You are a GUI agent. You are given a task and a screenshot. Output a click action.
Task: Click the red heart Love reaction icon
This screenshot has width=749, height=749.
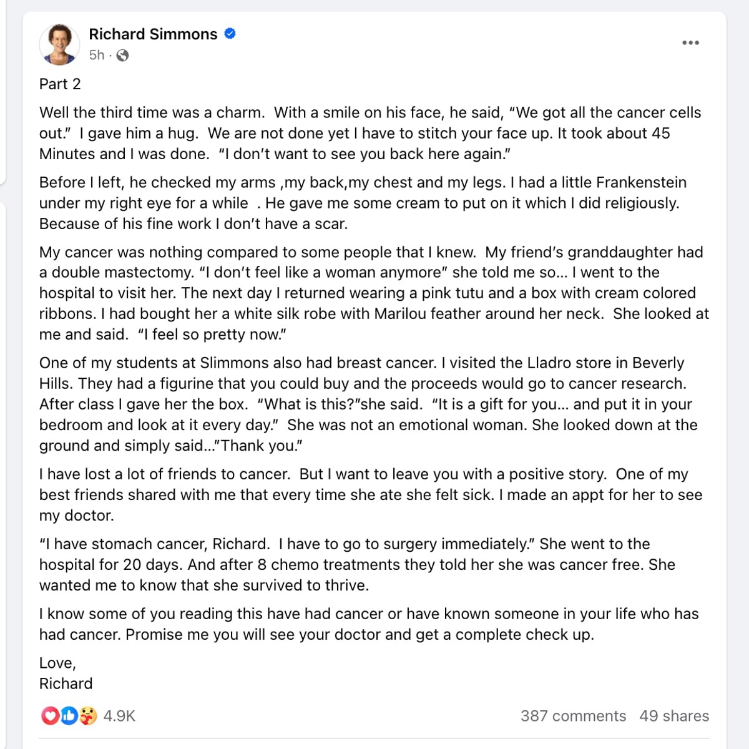(50, 716)
